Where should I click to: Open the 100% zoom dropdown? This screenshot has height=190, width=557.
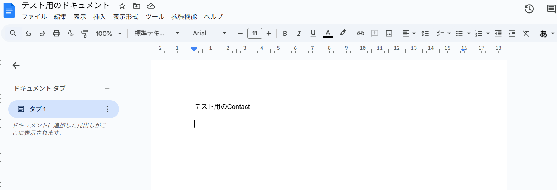coord(109,33)
